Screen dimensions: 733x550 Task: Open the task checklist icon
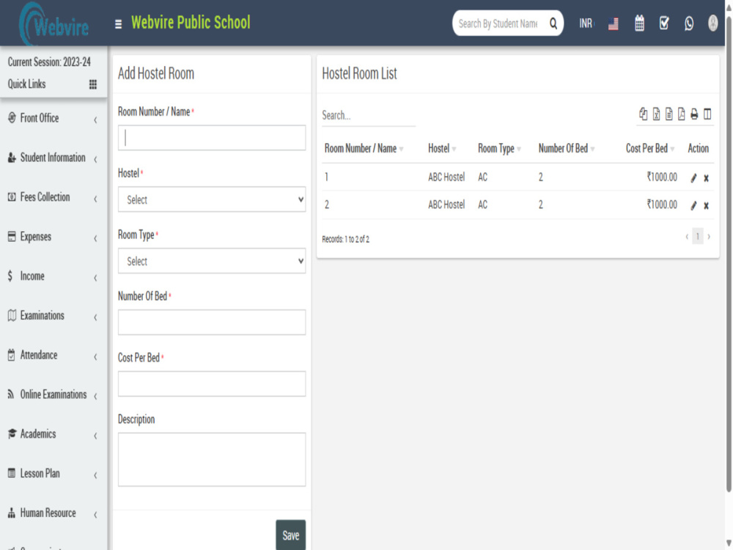point(664,23)
